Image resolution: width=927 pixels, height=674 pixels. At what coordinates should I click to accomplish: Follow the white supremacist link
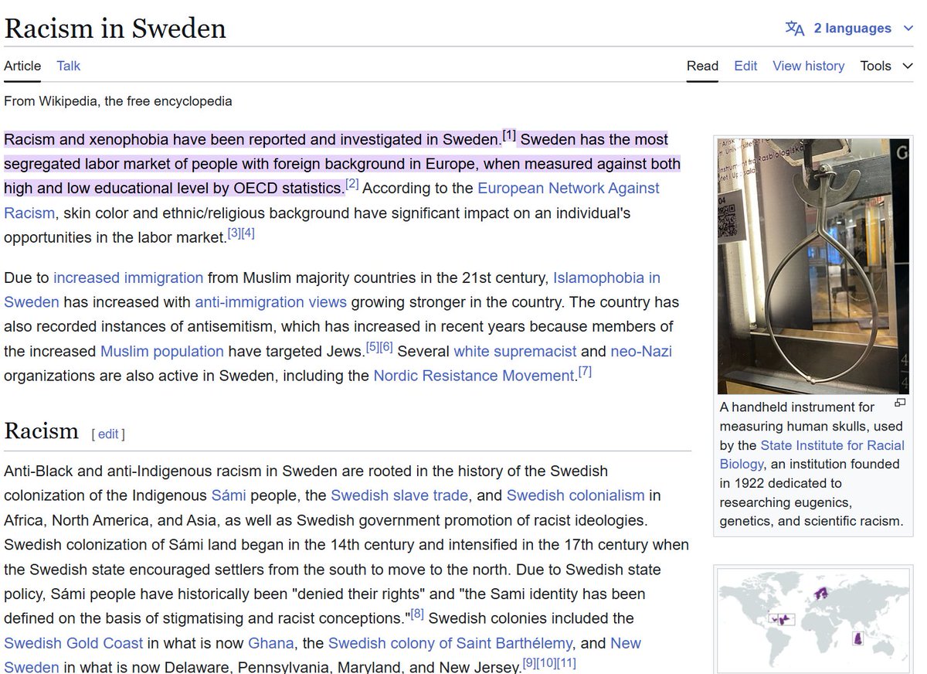click(x=515, y=352)
